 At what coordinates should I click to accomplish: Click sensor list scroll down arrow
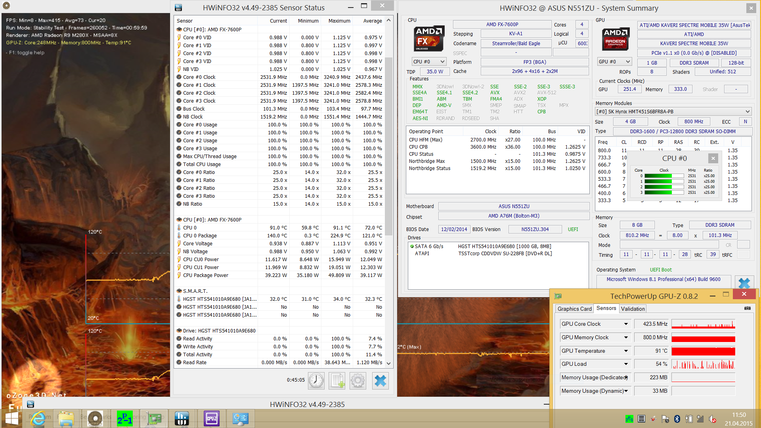(x=388, y=363)
